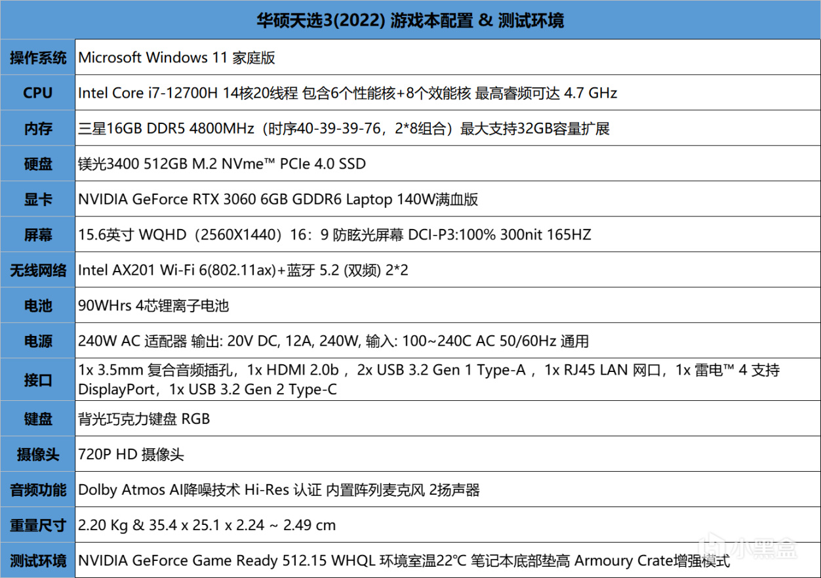821x578 pixels.
Task: Click the 电源 row label
Action: click(38, 341)
